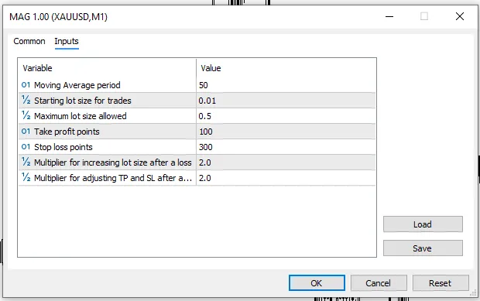Cancel the MAG inputs dialog

[379, 283]
